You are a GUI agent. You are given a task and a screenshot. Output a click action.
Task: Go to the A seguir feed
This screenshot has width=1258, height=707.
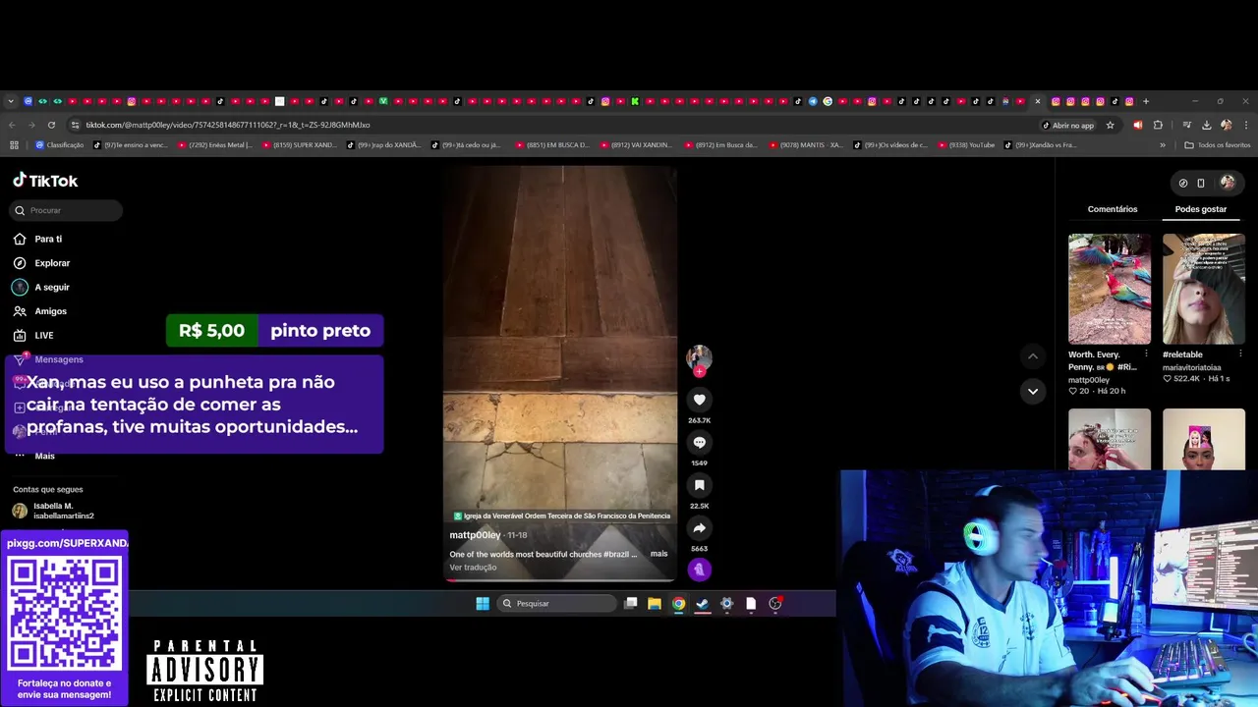41,287
